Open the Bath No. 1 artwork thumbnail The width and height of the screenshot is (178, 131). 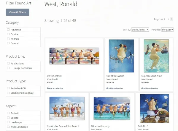click(154, 109)
